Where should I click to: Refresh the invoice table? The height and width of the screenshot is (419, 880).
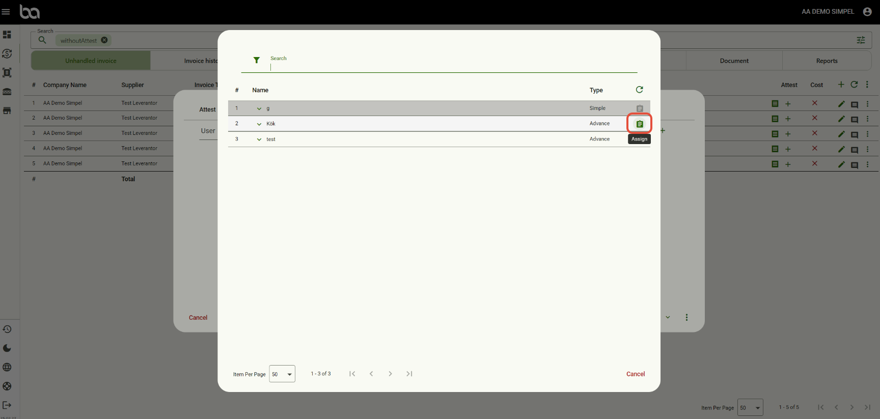click(854, 85)
